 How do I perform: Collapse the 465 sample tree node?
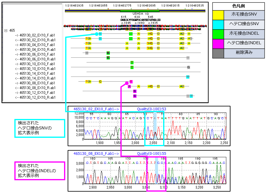6,30
